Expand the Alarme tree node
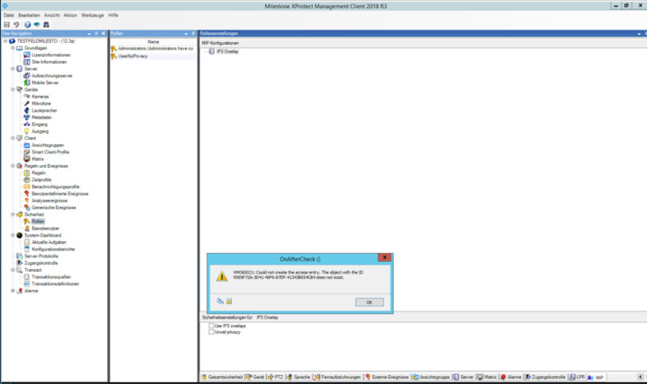This screenshot has height=384, width=647. (12, 291)
